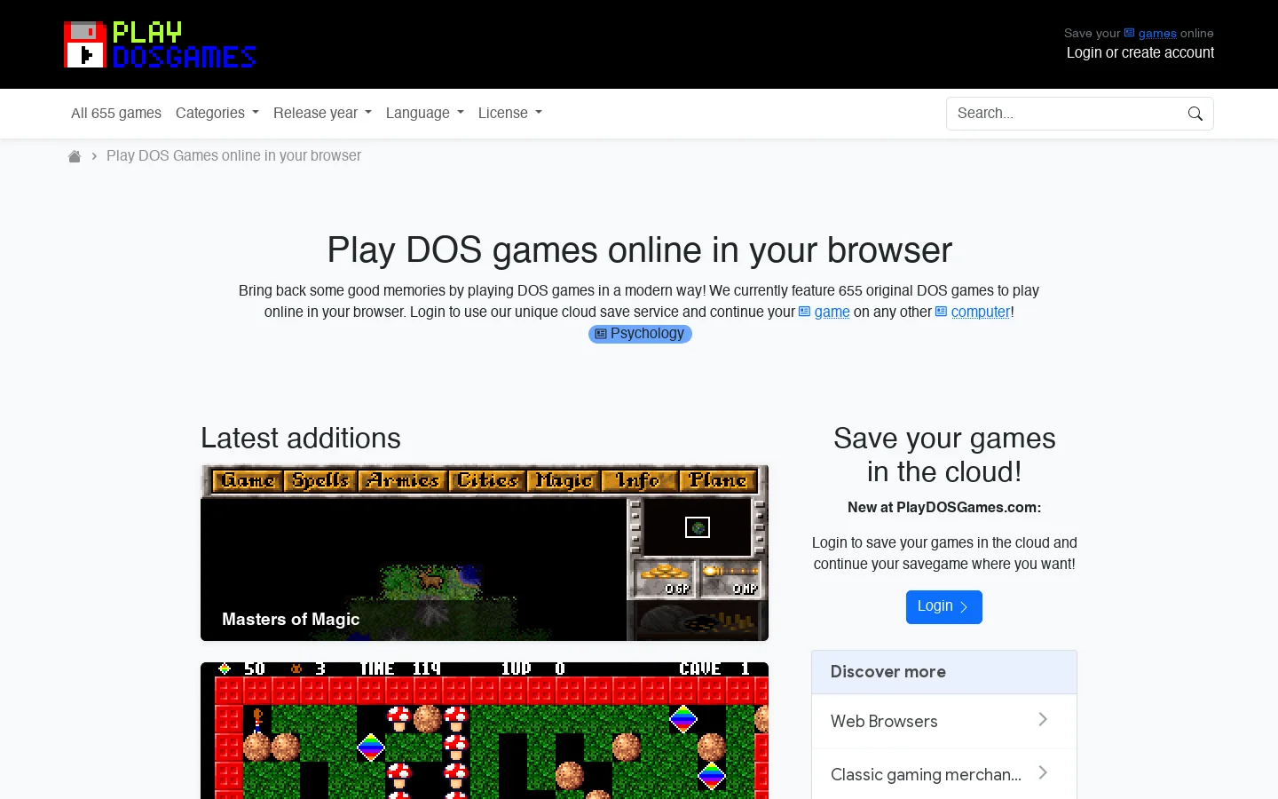Expand the Release year dropdown
Image resolution: width=1278 pixels, height=799 pixels.
322,113
